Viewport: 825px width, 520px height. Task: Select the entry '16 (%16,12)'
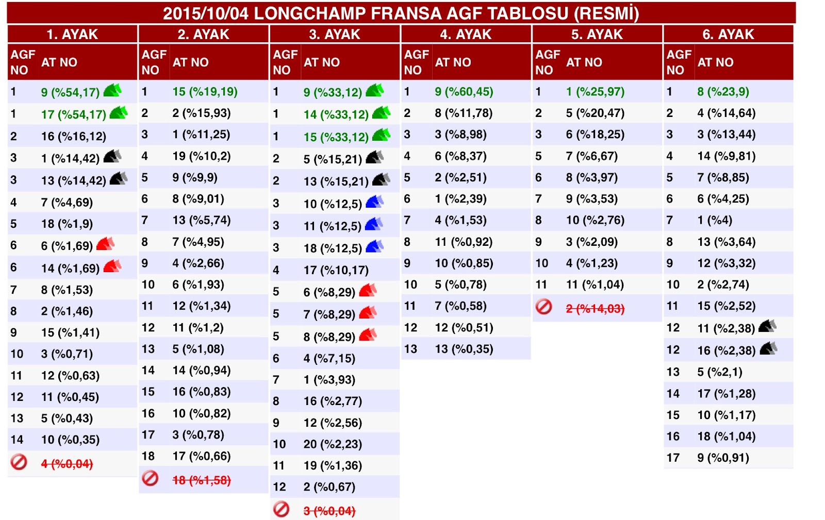[74, 137]
